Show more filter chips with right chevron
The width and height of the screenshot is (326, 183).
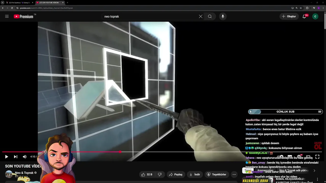pyautogui.click(x=314, y=171)
